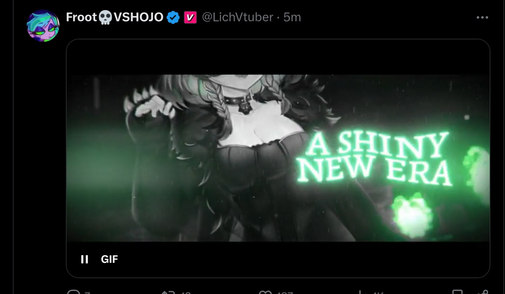Click the like count number
Screen dimensions: 505x294
pyautogui.click(x=284, y=293)
